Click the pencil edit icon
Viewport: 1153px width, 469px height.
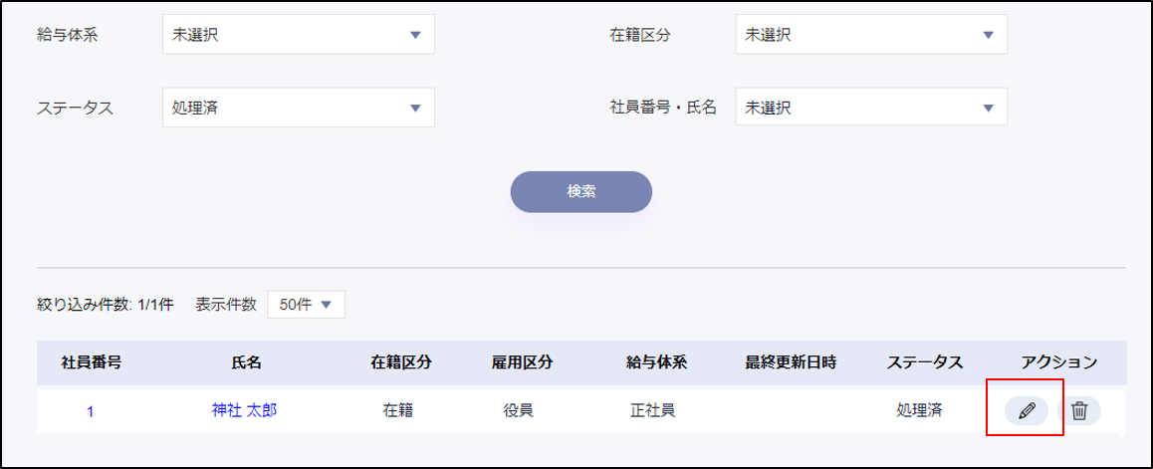click(x=1027, y=410)
